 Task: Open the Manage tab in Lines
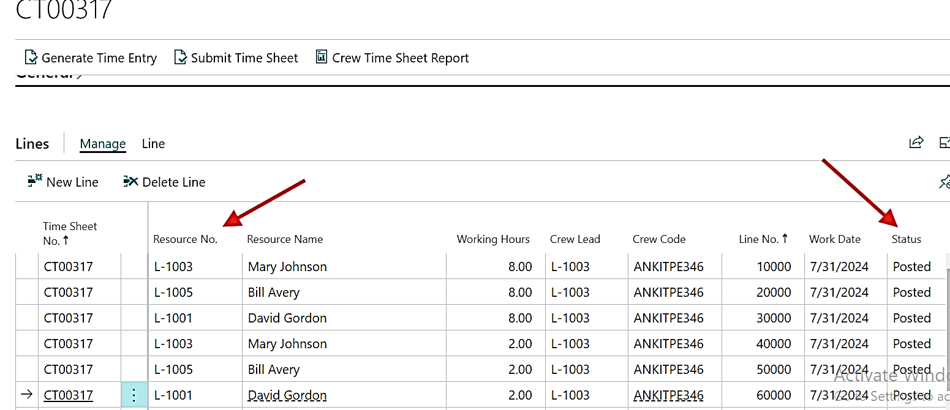102,144
